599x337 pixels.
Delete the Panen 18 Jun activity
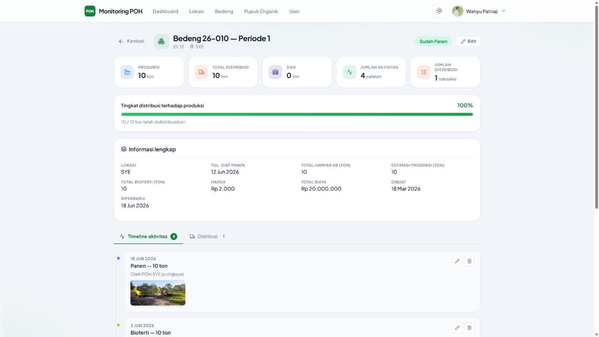pyautogui.click(x=469, y=261)
